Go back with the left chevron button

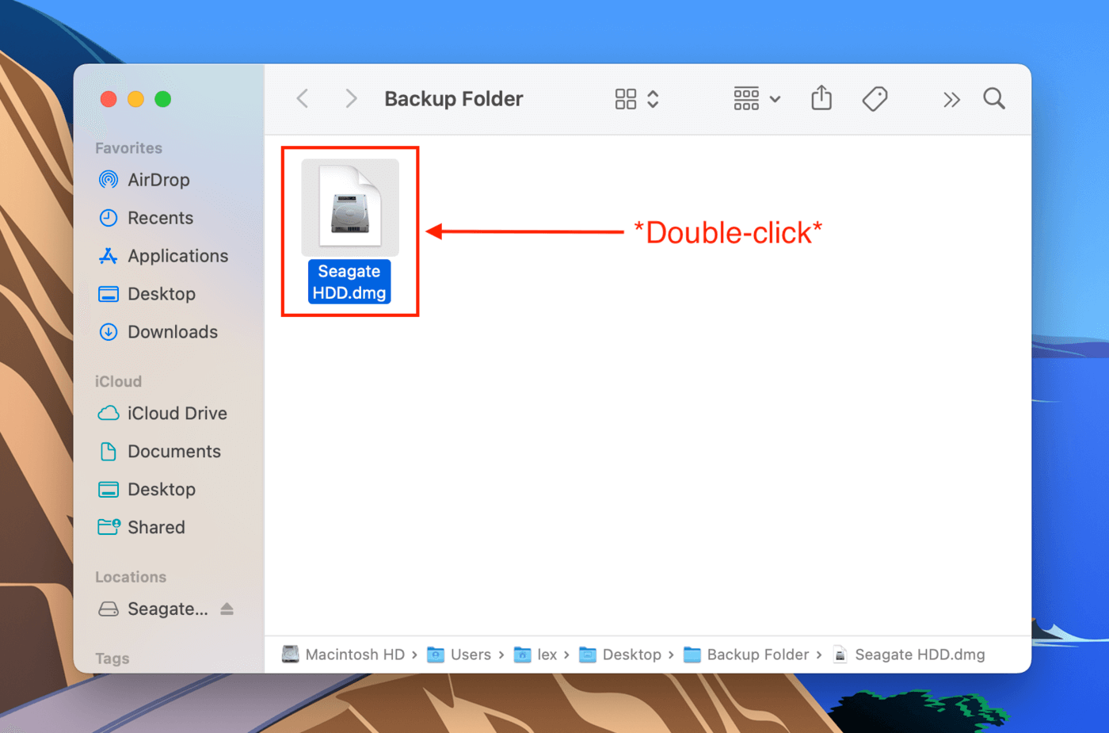coord(303,99)
